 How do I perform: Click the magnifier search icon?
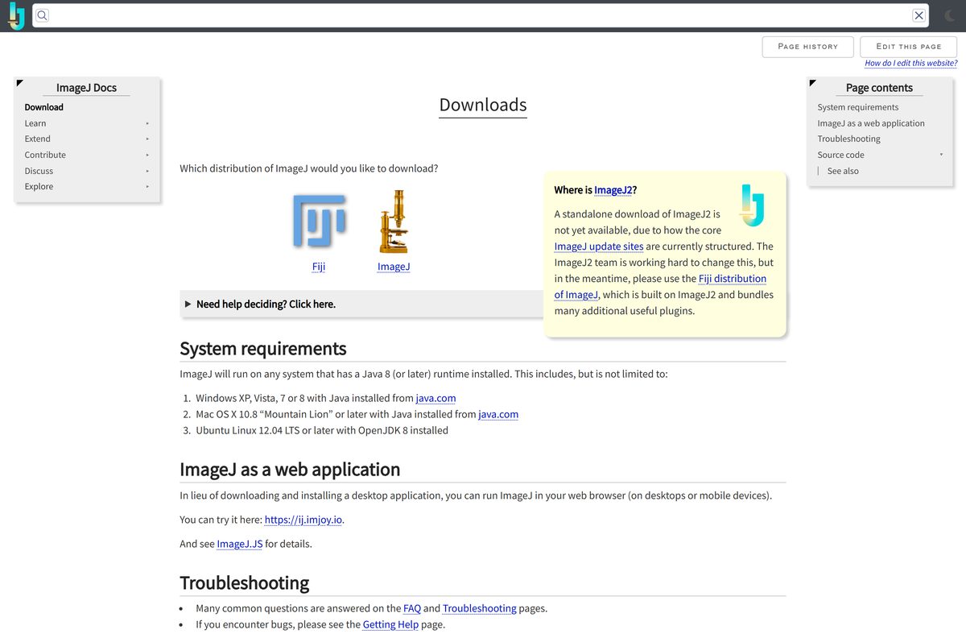point(43,15)
